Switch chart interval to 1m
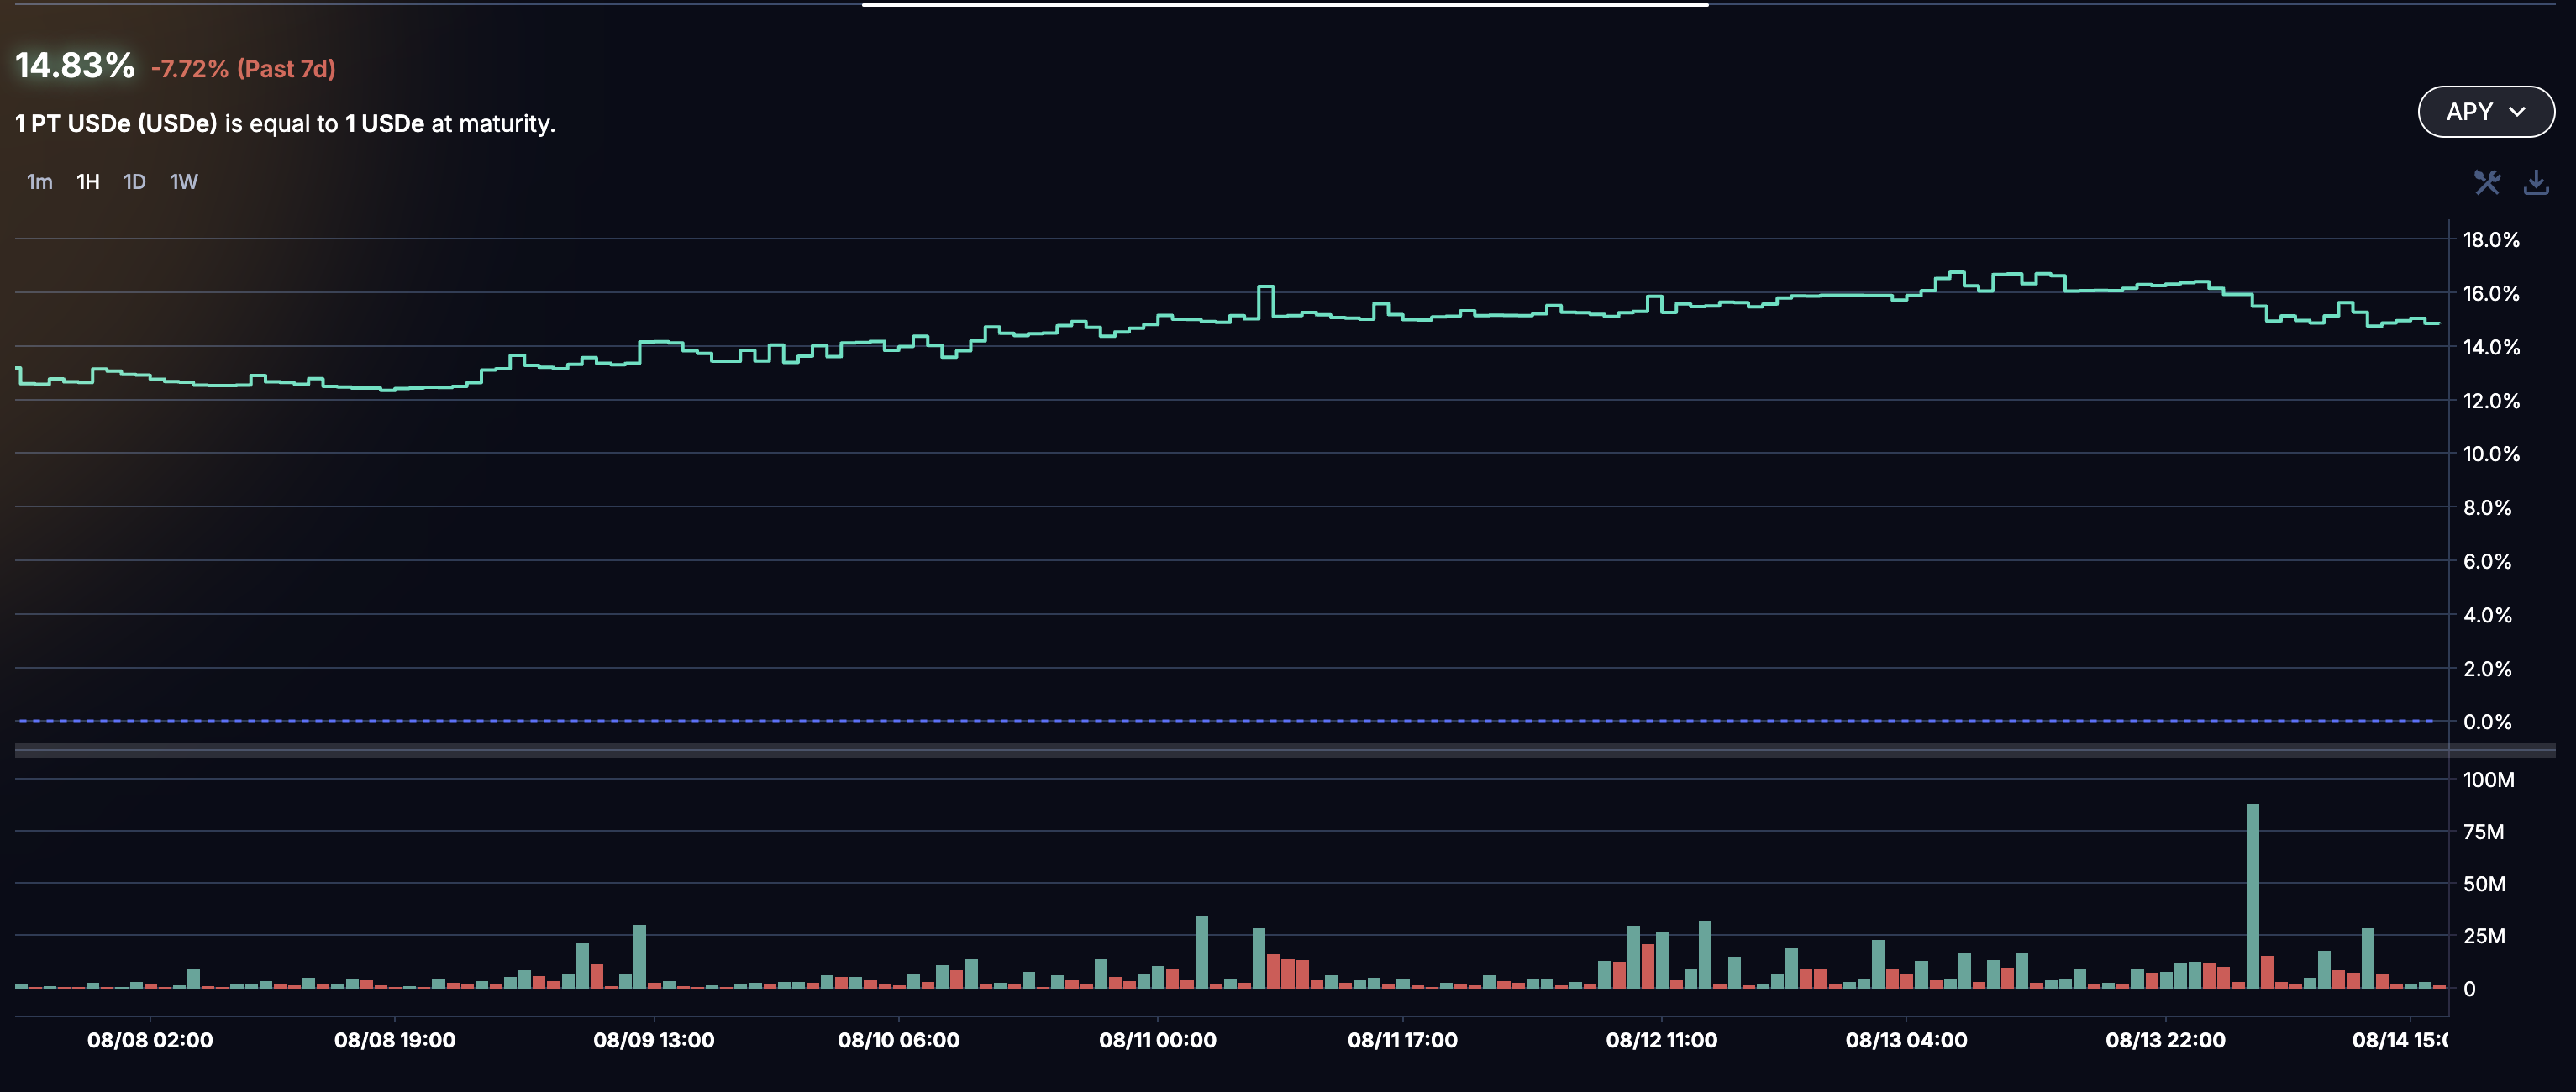This screenshot has width=2576, height=1092. tap(39, 182)
